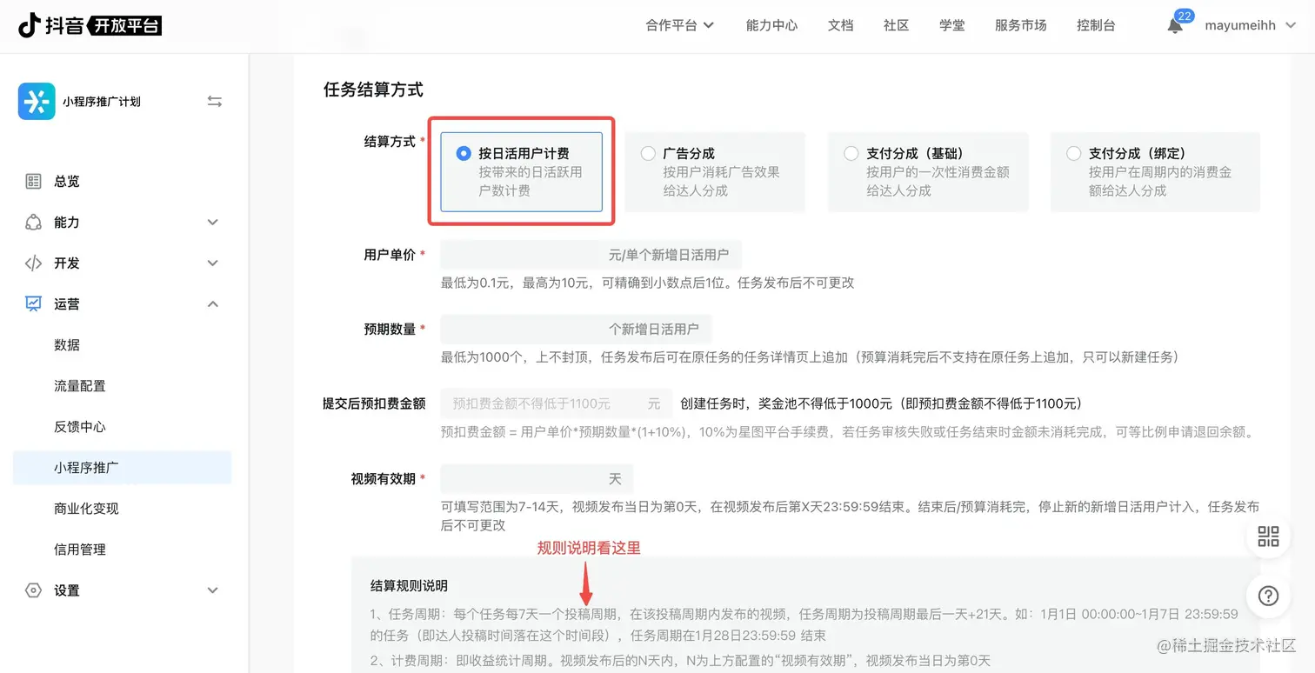This screenshot has width=1315, height=673.
Task: Click the Douyin open platform logo
Action: tap(90, 25)
